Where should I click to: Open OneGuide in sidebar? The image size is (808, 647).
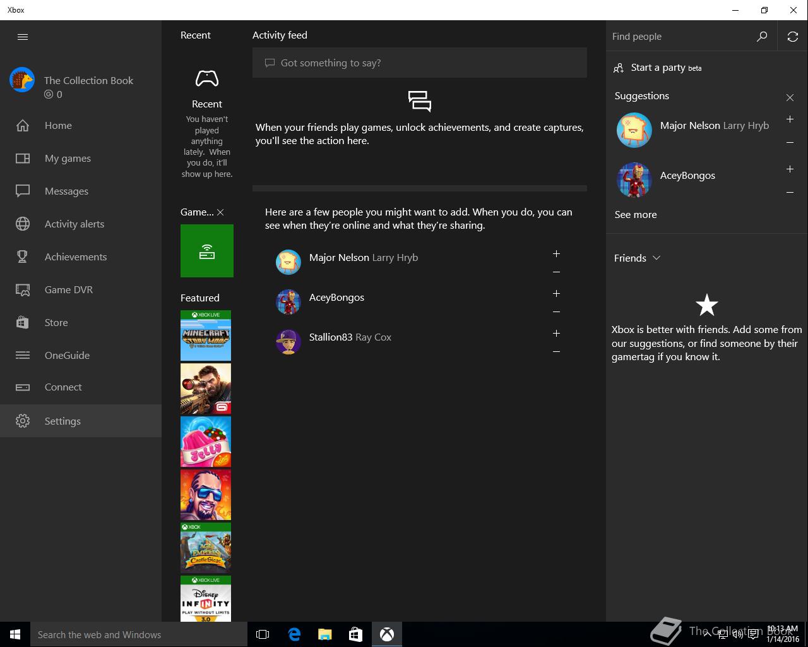[81, 355]
